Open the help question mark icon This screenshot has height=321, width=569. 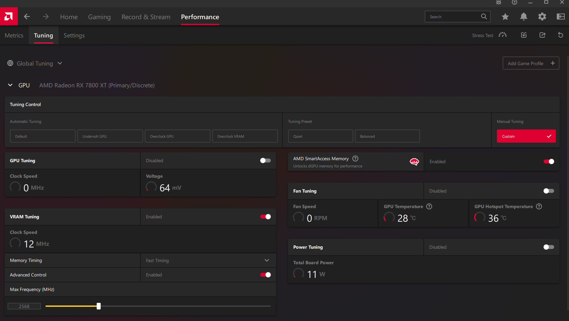pyautogui.click(x=515, y=2)
